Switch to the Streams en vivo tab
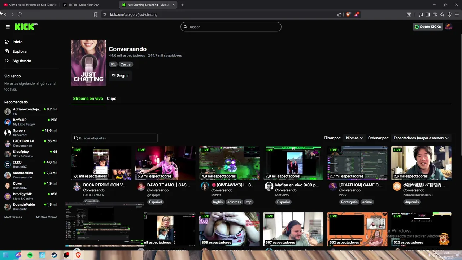 click(88, 99)
